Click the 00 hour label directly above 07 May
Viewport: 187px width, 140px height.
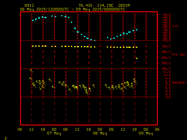click(x=54, y=129)
